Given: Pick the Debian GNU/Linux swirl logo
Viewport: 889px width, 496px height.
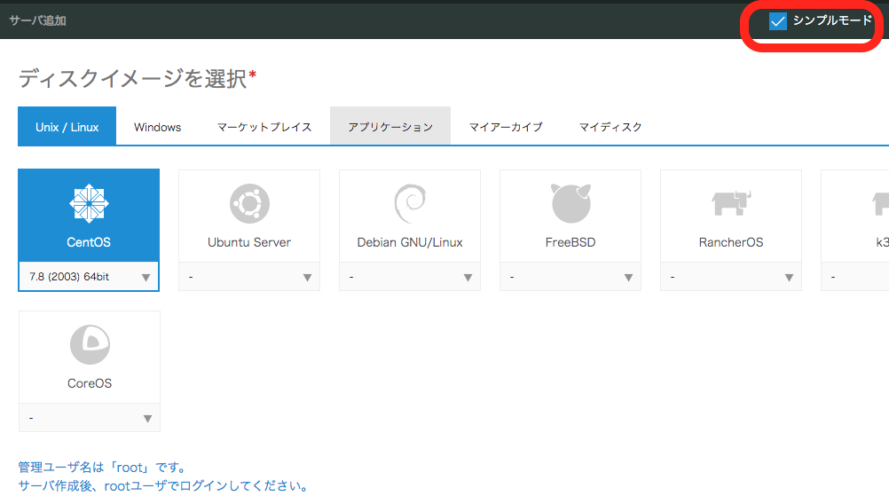Looking at the screenshot, I should tap(410, 203).
